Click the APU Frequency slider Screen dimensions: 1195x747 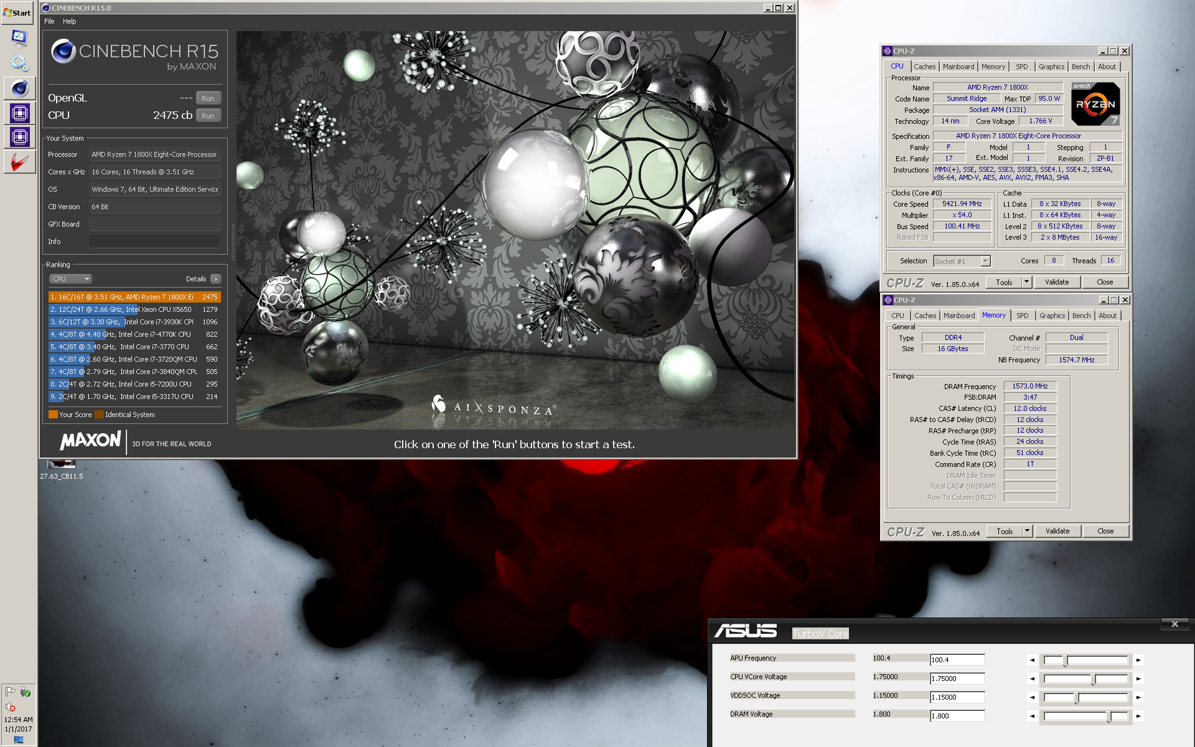coord(1085,660)
